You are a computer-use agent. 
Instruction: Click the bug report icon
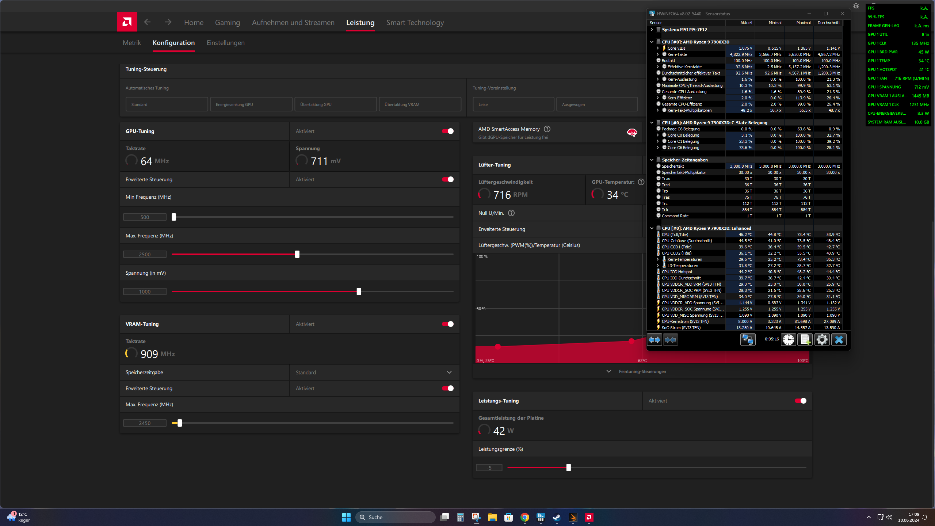coord(856,6)
